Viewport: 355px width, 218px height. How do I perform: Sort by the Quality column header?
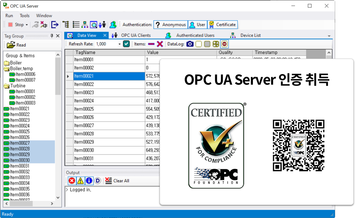click(234, 52)
